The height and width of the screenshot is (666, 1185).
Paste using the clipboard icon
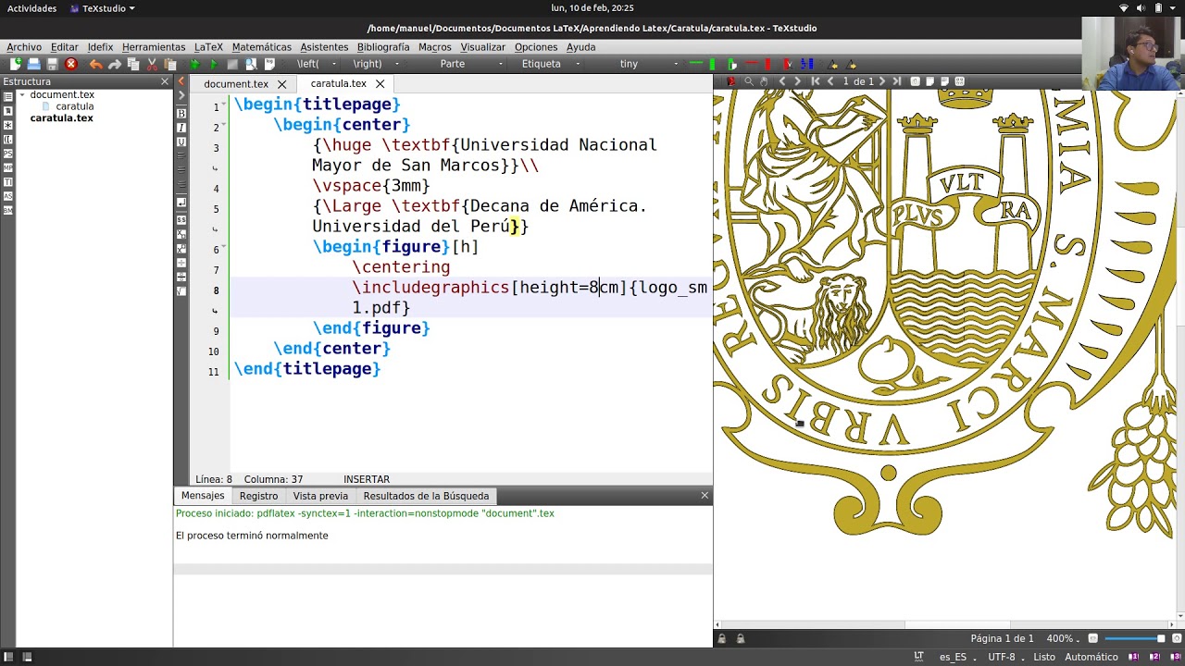pos(170,64)
